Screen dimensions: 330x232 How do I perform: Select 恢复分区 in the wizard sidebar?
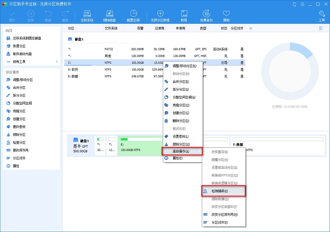(19, 46)
